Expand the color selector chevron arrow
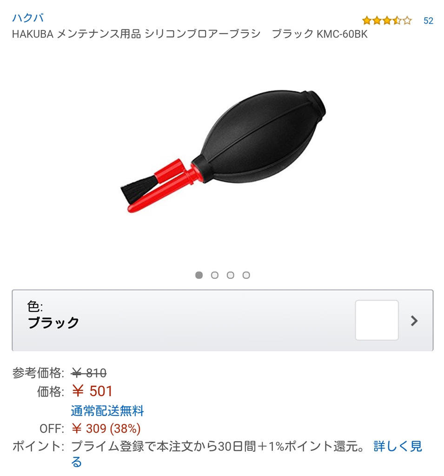 pos(414,321)
